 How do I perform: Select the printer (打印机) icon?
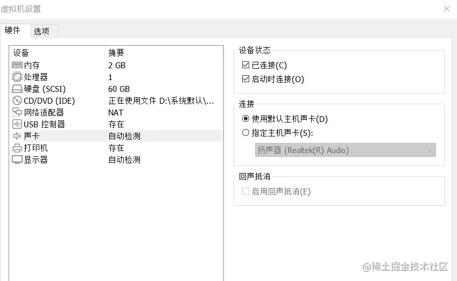click(17, 148)
